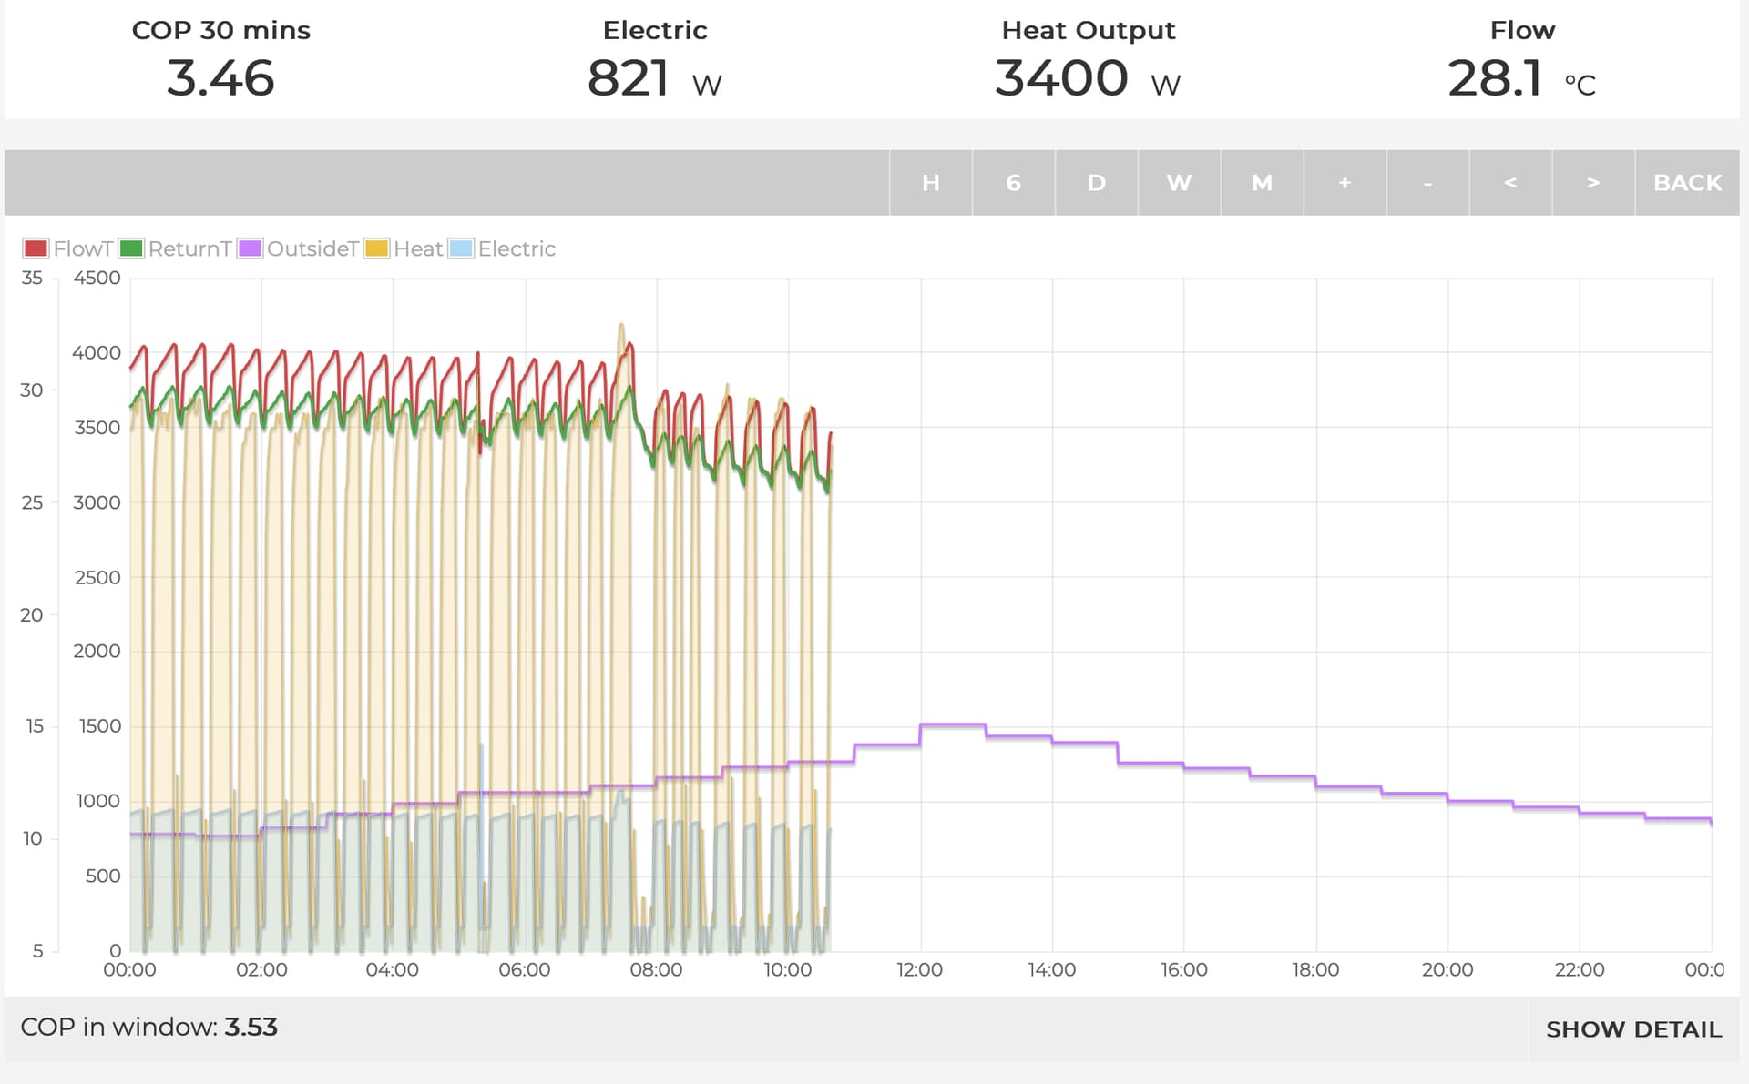Pan right with the > arrow

[1593, 183]
